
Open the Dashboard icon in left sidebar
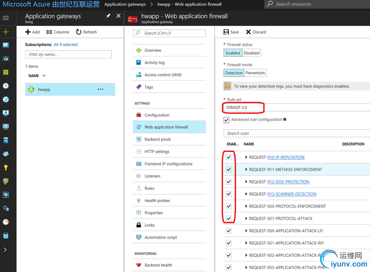[6, 45]
